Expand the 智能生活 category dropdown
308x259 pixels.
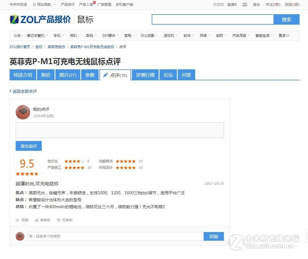[264, 35]
